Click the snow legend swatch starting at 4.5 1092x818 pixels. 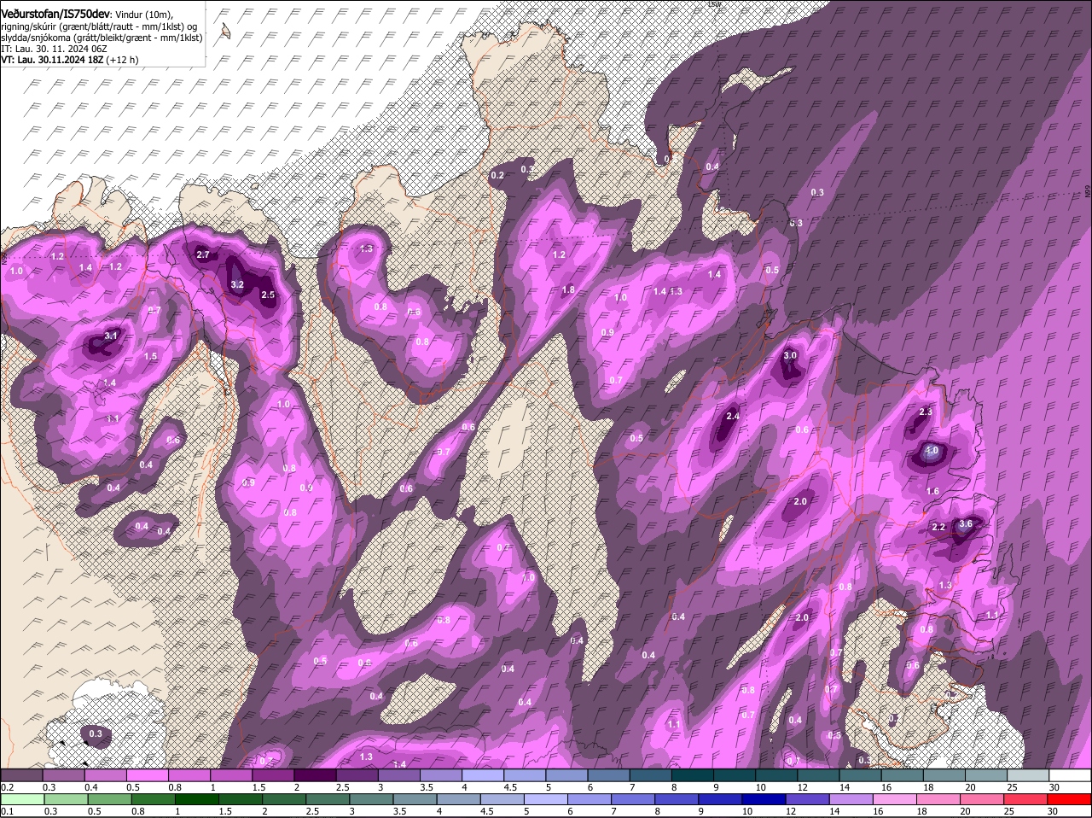[x=525, y=774]
